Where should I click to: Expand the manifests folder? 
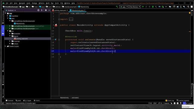(x=8, y=16)
